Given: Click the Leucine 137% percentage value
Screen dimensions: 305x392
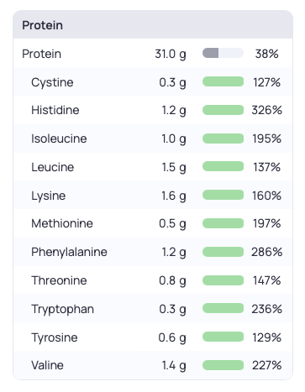Looking at the screenshot, I should [x=266, y=167].
